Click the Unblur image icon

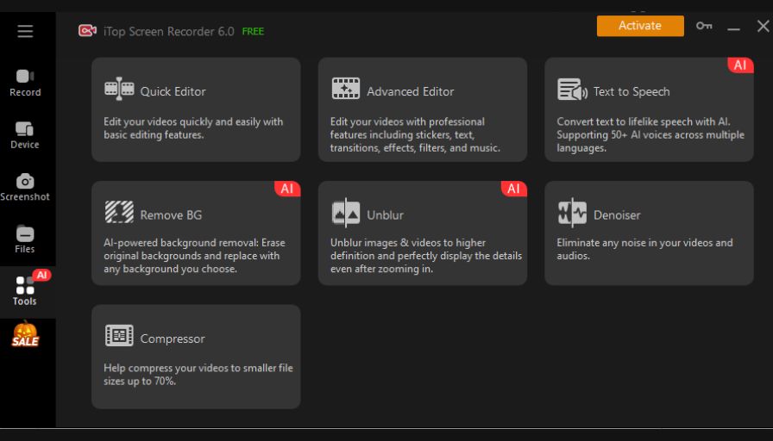coord(346,213)
